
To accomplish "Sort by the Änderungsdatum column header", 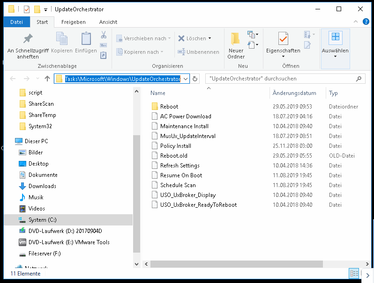I will pyautogui.click(x=294, y=93).
